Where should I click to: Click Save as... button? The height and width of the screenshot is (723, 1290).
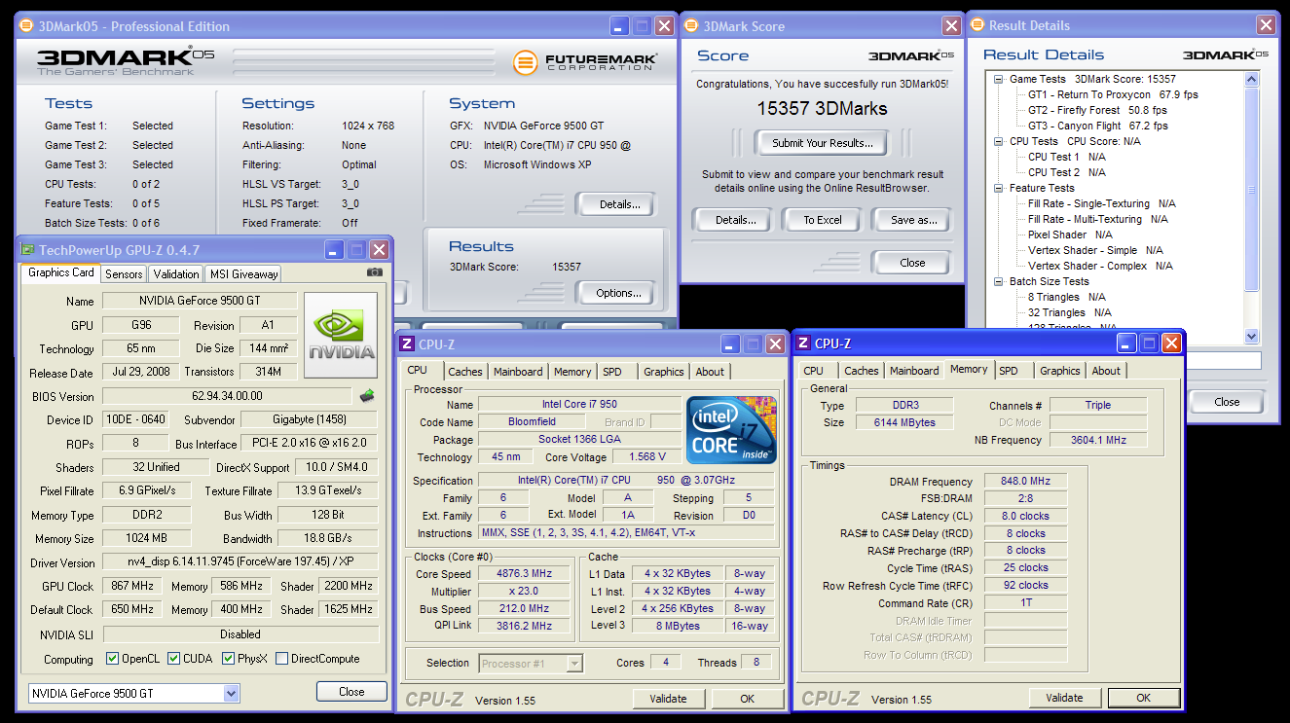(x=914, y=220)
